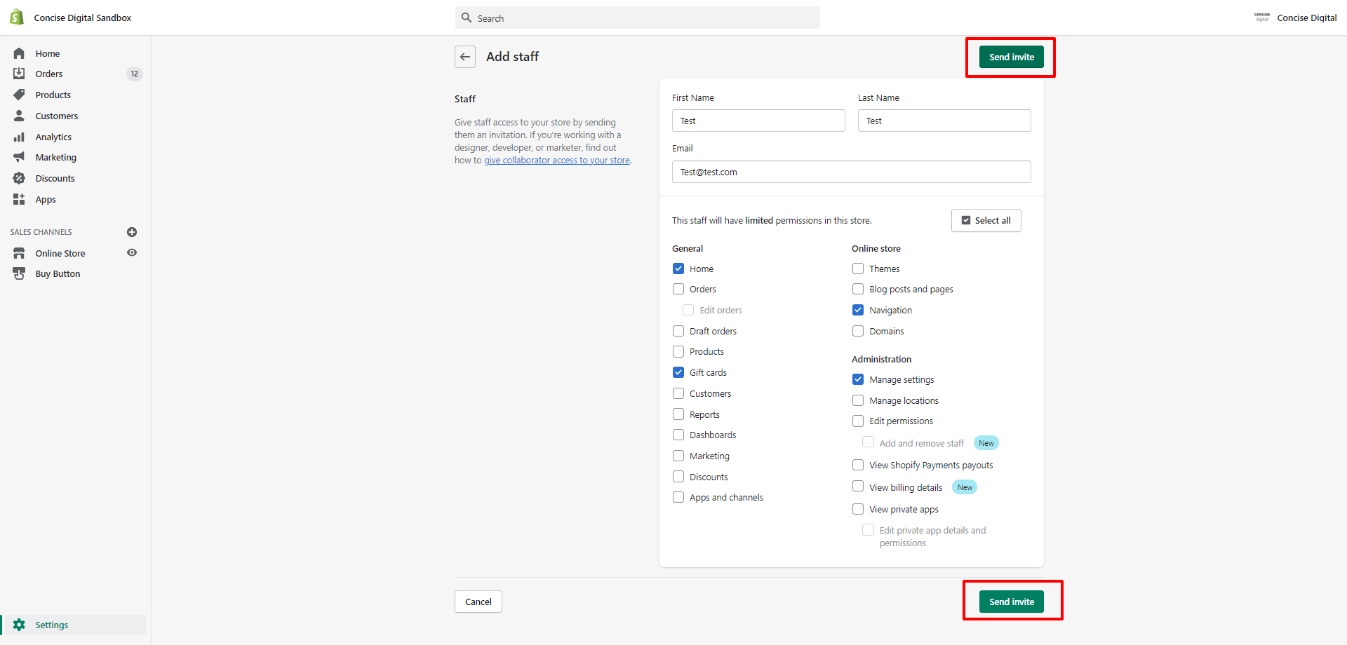Open the give collaborator access link

(557, 160)
